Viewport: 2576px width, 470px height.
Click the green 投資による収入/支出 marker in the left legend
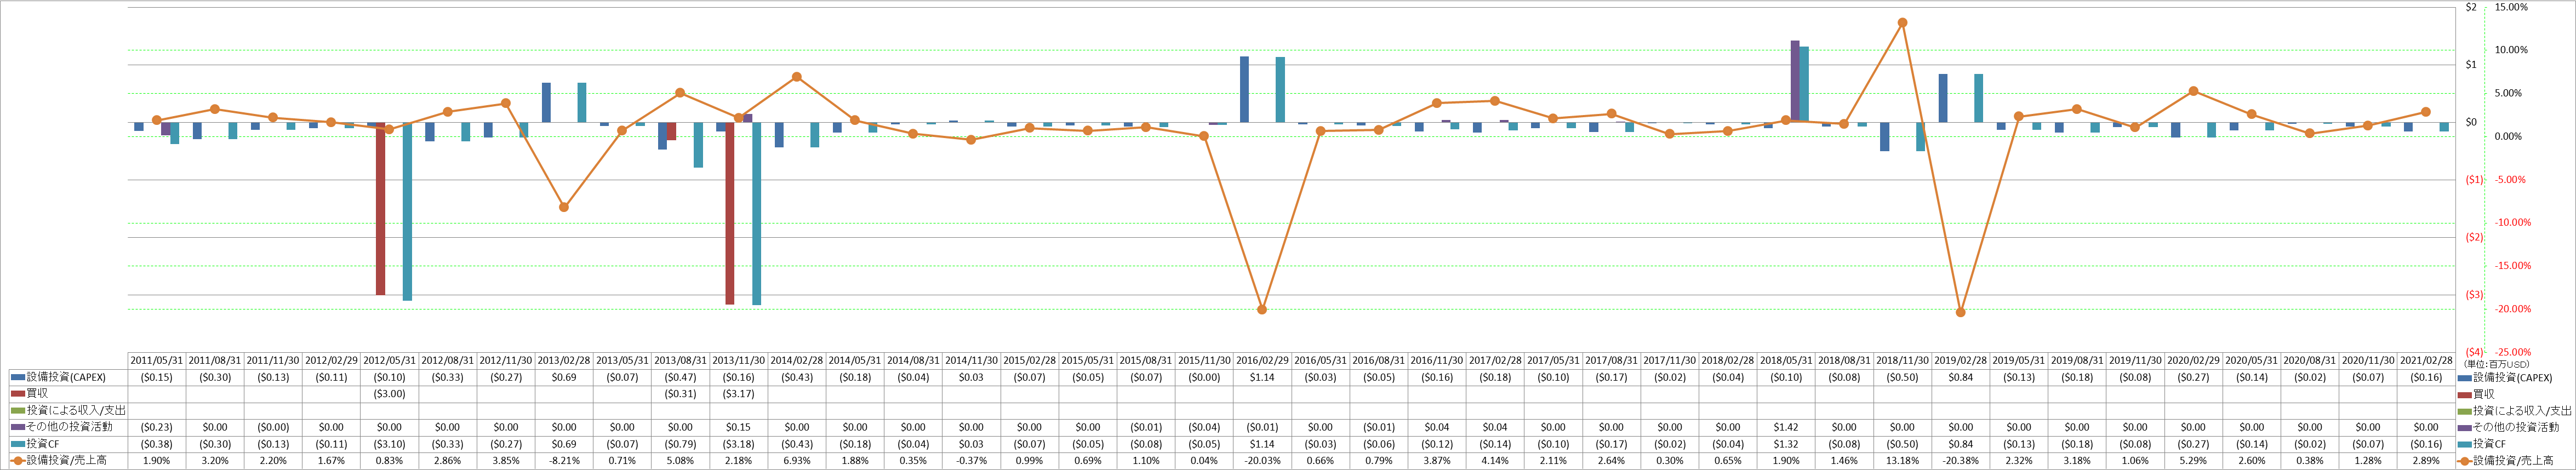pos(18,411)
